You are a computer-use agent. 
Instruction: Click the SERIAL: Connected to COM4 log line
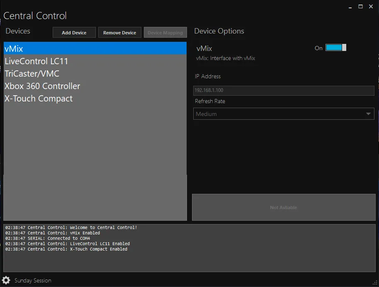(x=48, y=238)
